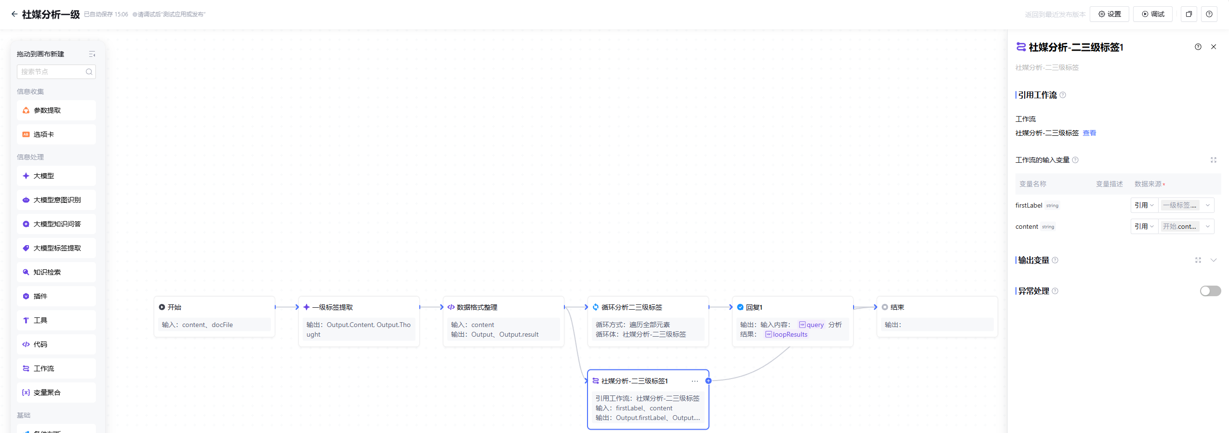Expand the 工作流的输入变量 table to fullscreen
This screenshot has width=1229, height=433.
click(x=1213, y=160)
